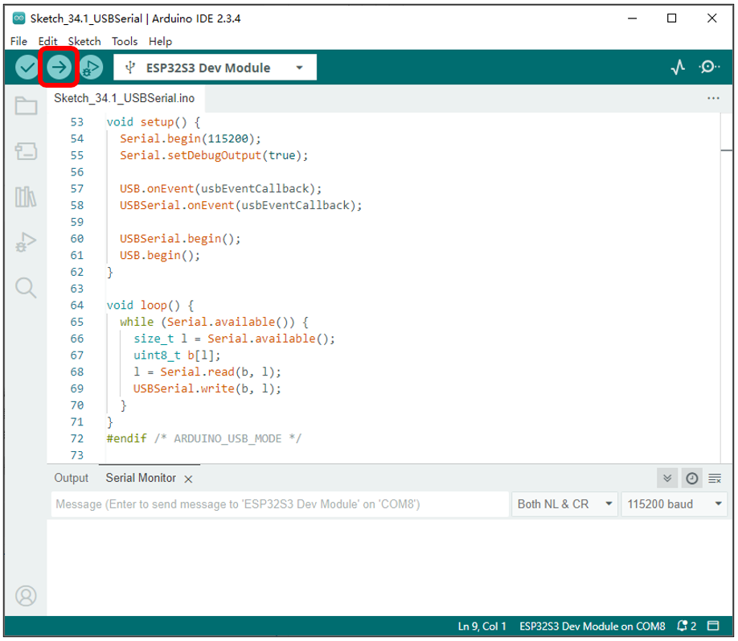Click USBSerial.write(b, l) on line 69
738x641 pixels.
(x=207, y=388)
